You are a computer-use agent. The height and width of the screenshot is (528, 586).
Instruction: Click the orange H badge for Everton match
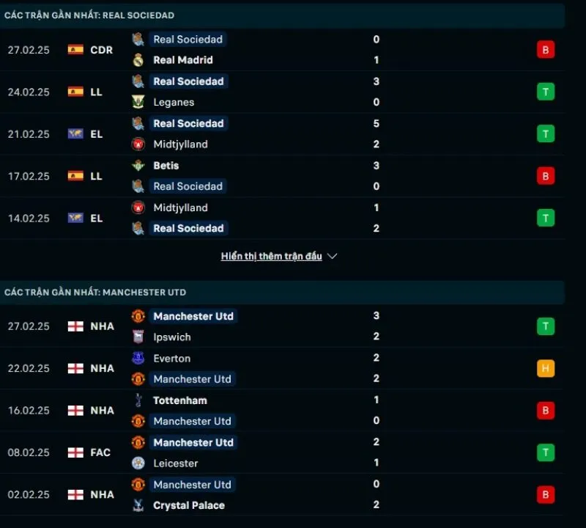pyautogui.click(x=545, y=369)
